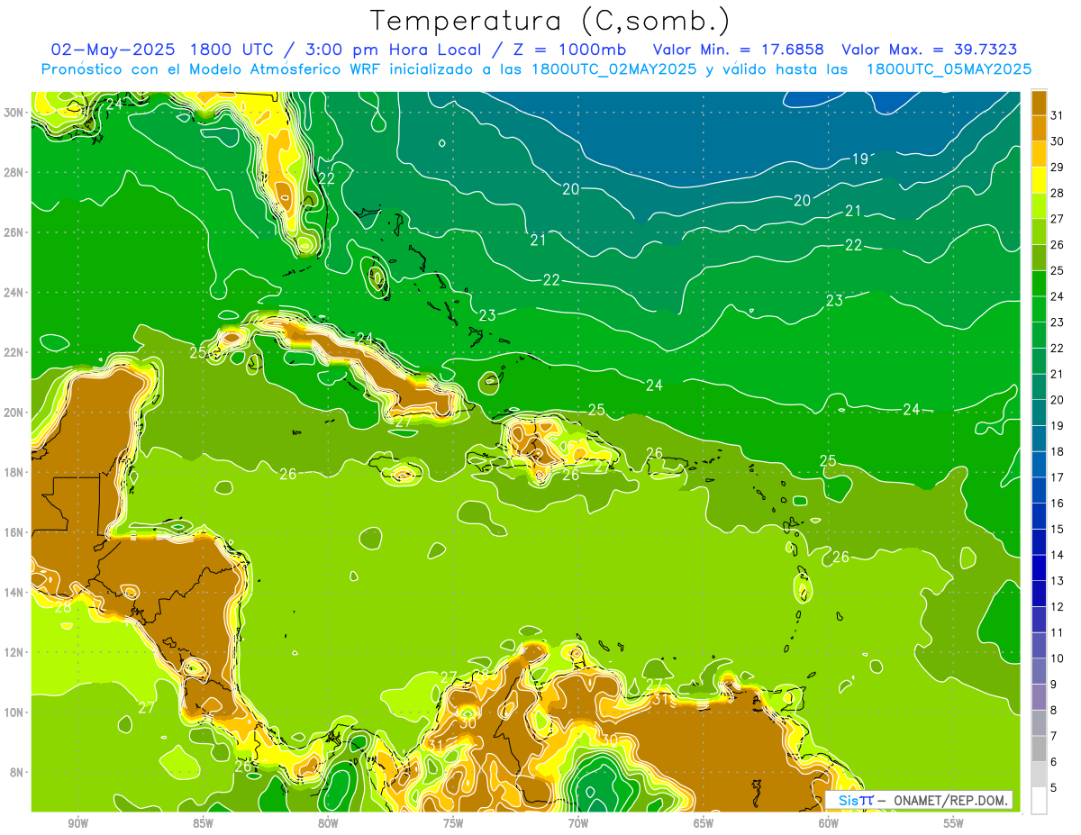Click the "19" contour label on the map
1081x835 pixels.
[859, 159]
